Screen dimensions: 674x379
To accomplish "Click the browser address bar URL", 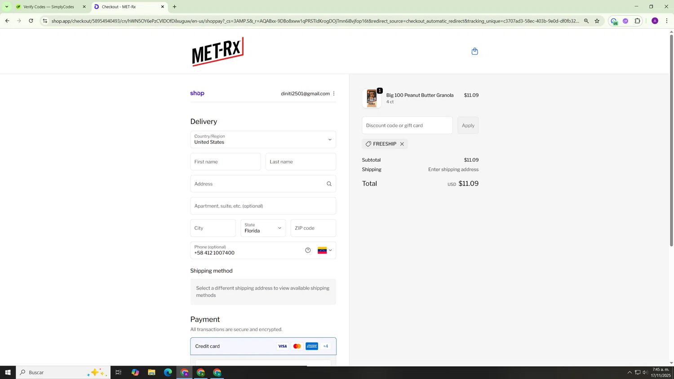I will (315, 21).
